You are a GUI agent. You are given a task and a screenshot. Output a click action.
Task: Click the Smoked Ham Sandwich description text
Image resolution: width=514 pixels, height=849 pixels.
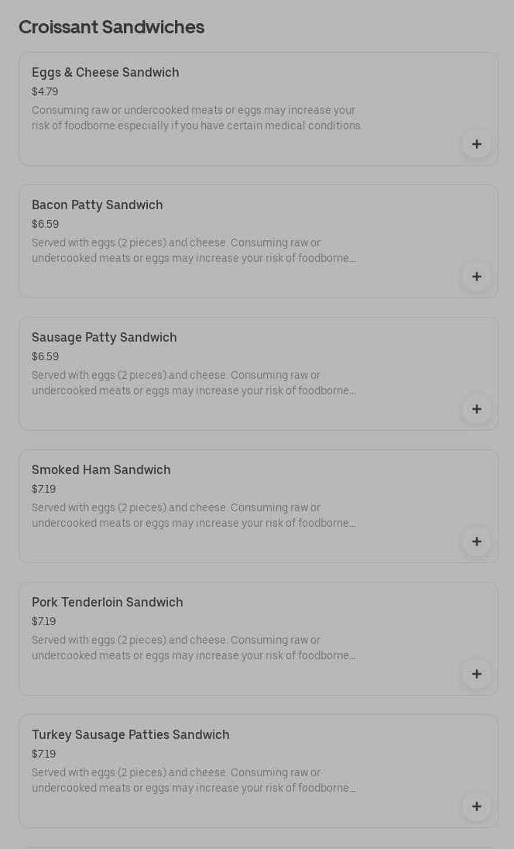click(x=194, y=515)
